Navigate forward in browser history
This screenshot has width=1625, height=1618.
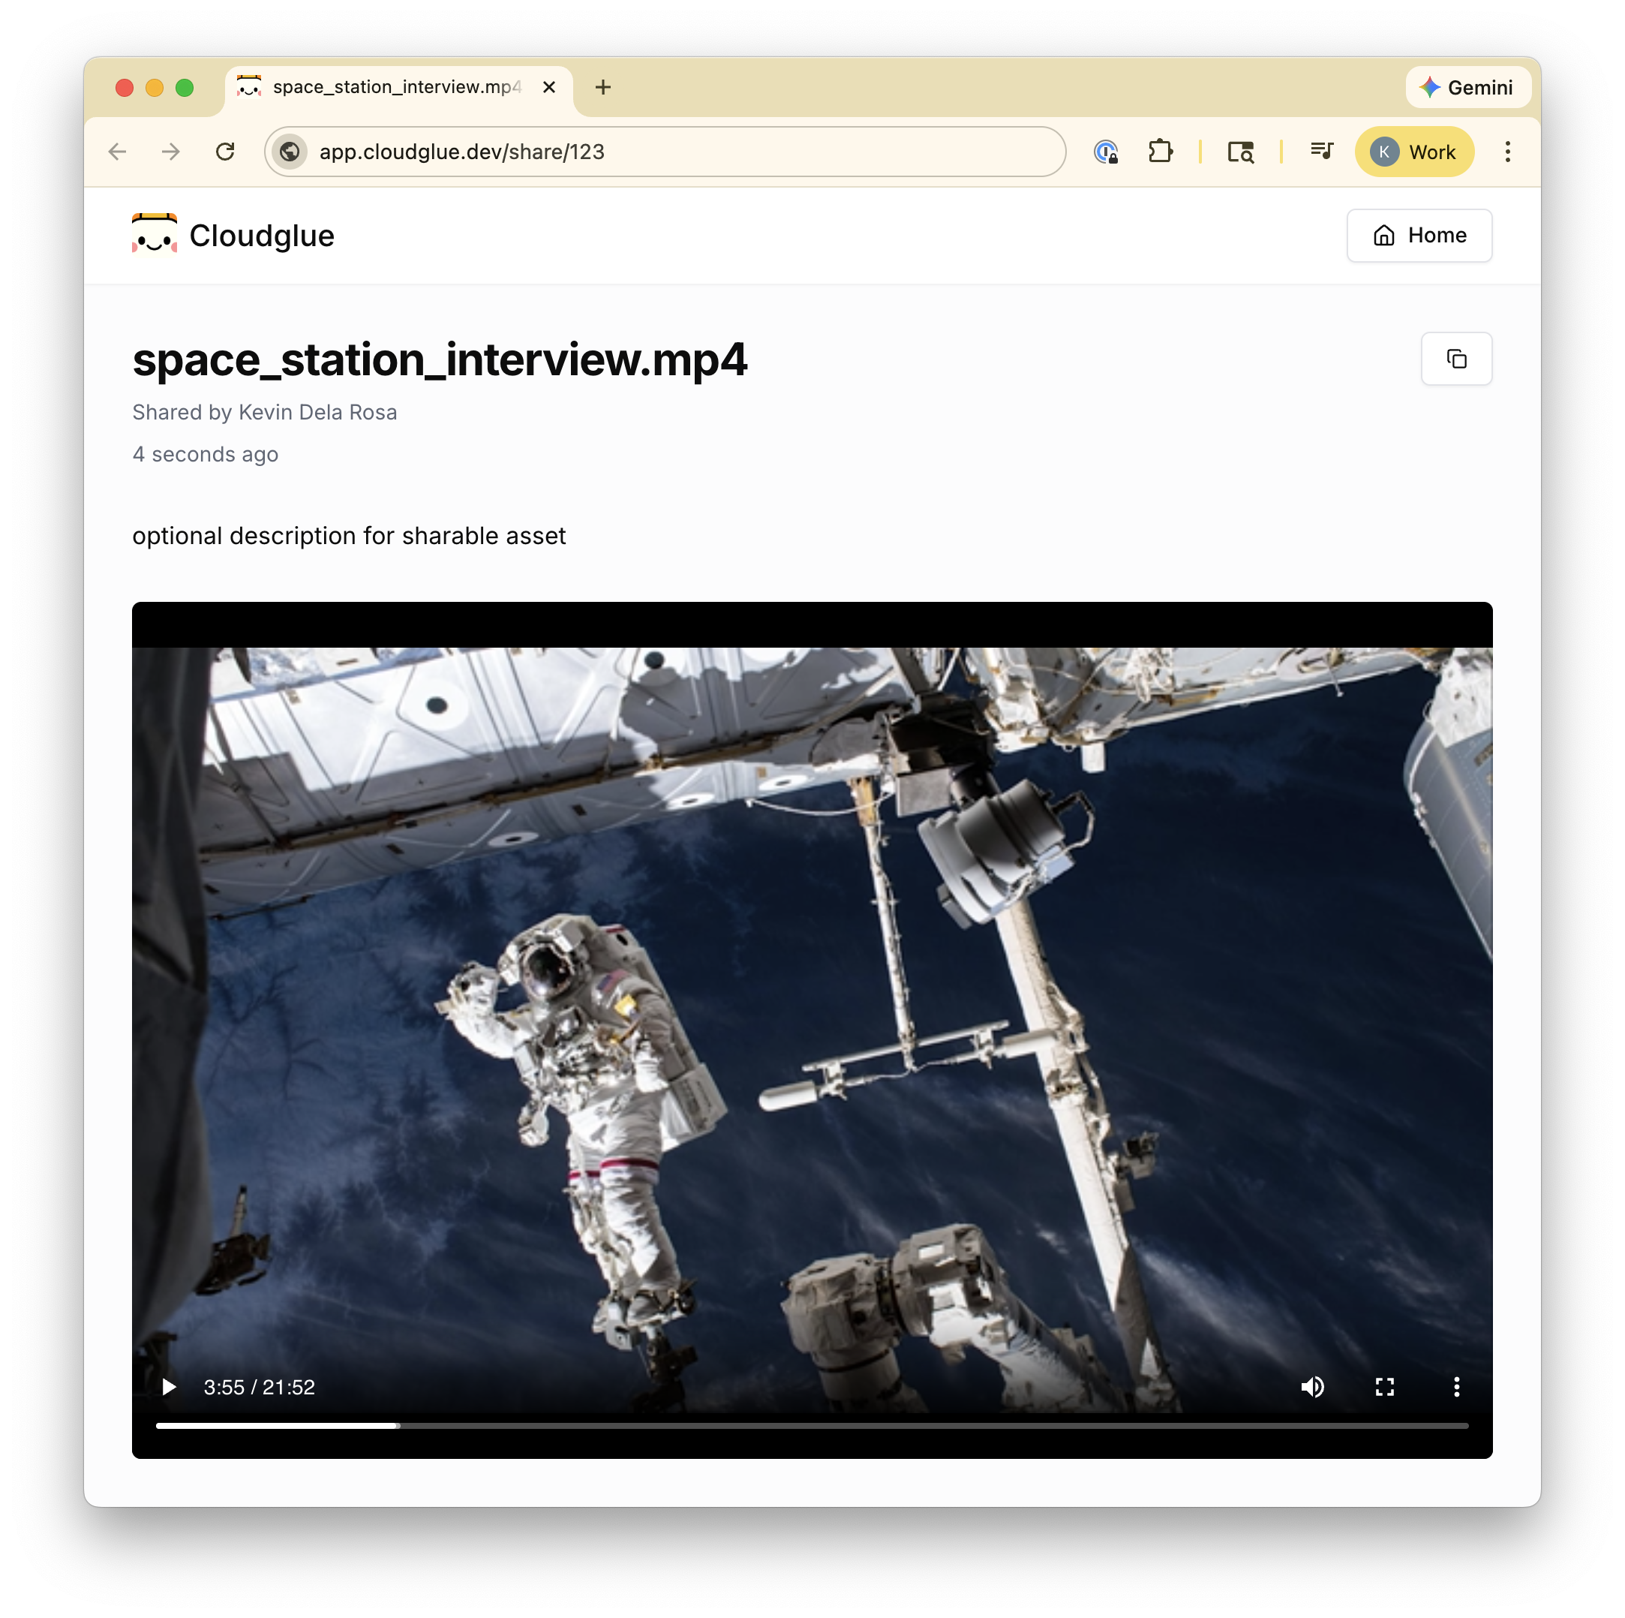[171, 152]
